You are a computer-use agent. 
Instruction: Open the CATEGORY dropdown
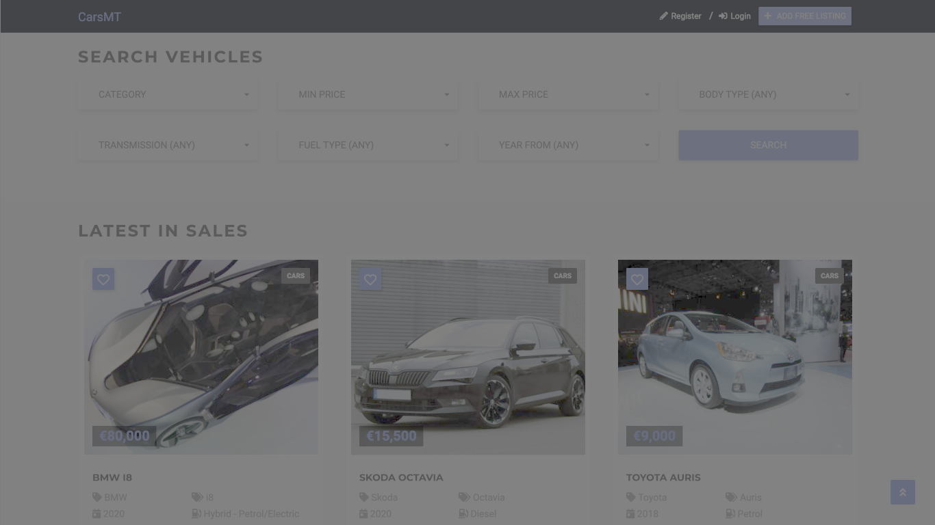(x=168, y=94)
